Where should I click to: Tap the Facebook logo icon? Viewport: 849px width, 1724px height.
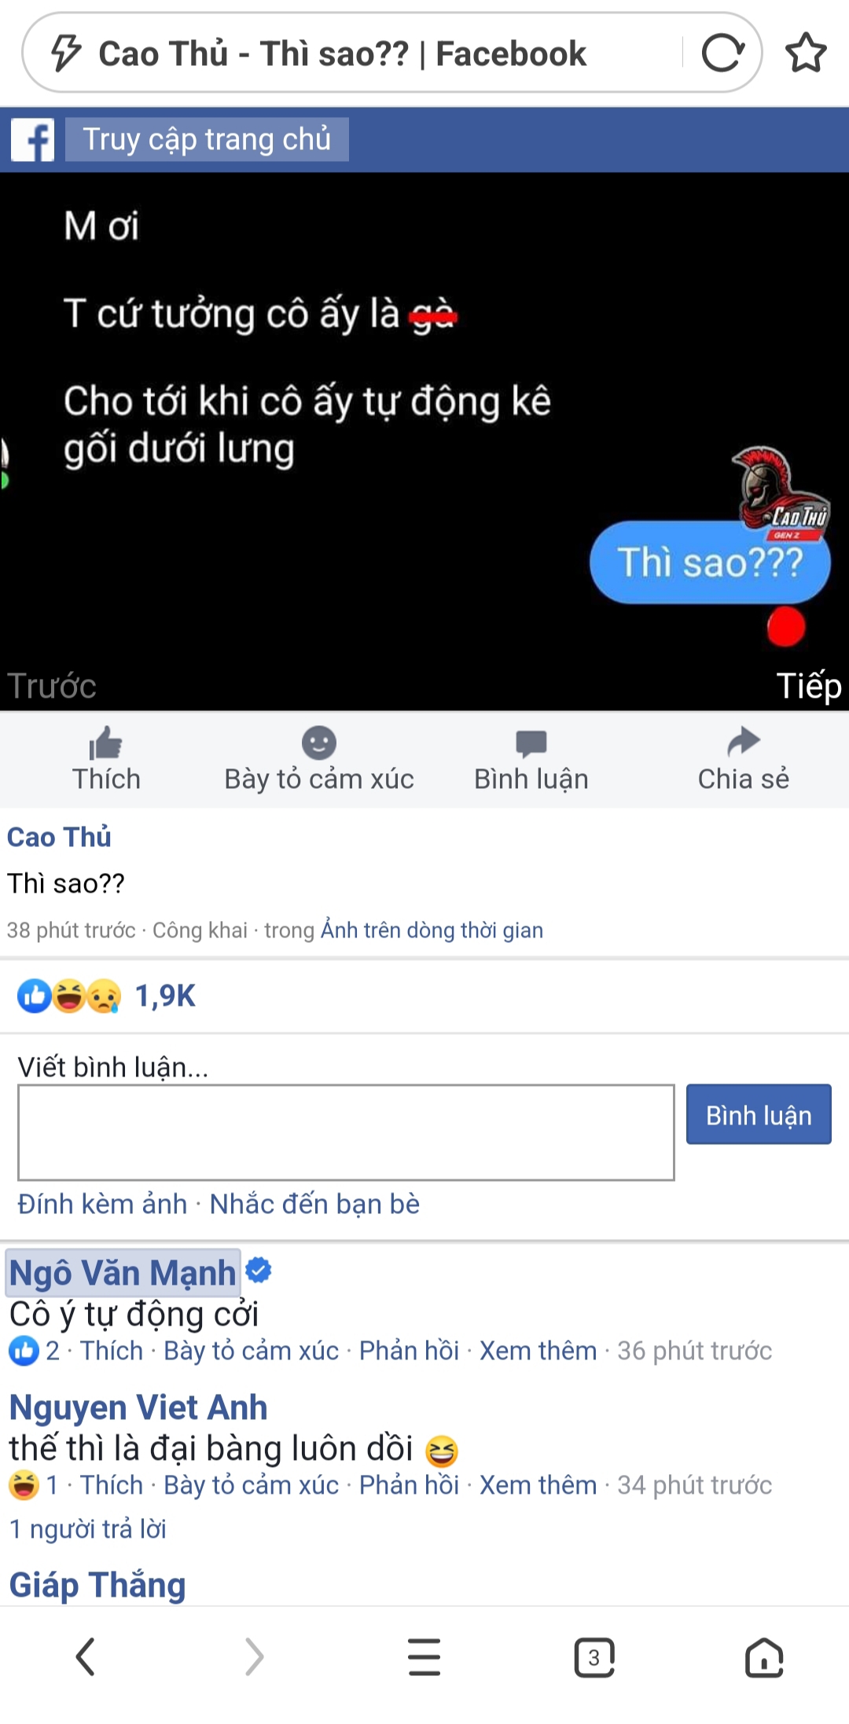pos(33,140)
